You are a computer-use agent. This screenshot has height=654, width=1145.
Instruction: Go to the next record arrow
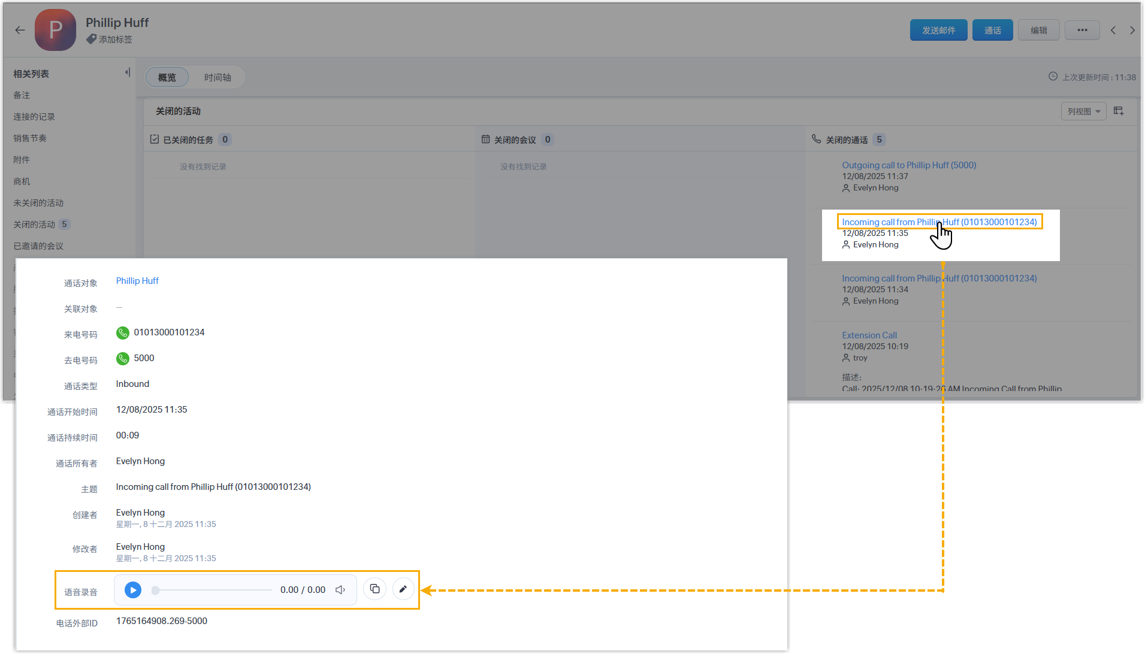pos(1132,30)
